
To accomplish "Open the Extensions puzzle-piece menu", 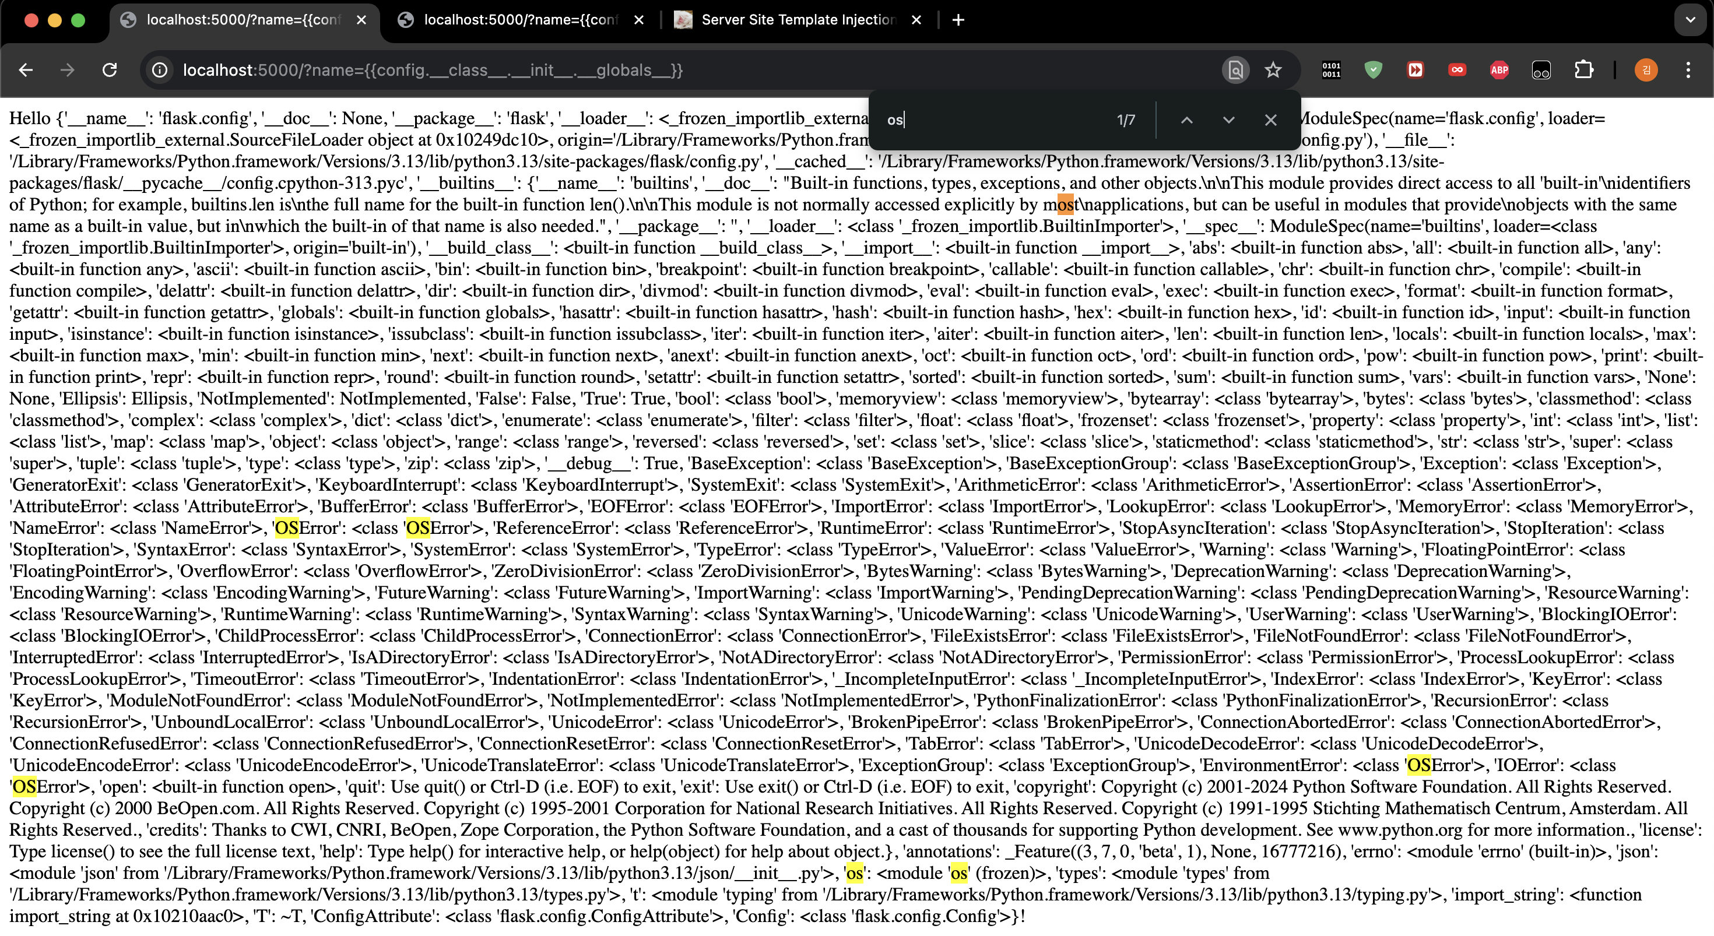I will [1583, 70].
